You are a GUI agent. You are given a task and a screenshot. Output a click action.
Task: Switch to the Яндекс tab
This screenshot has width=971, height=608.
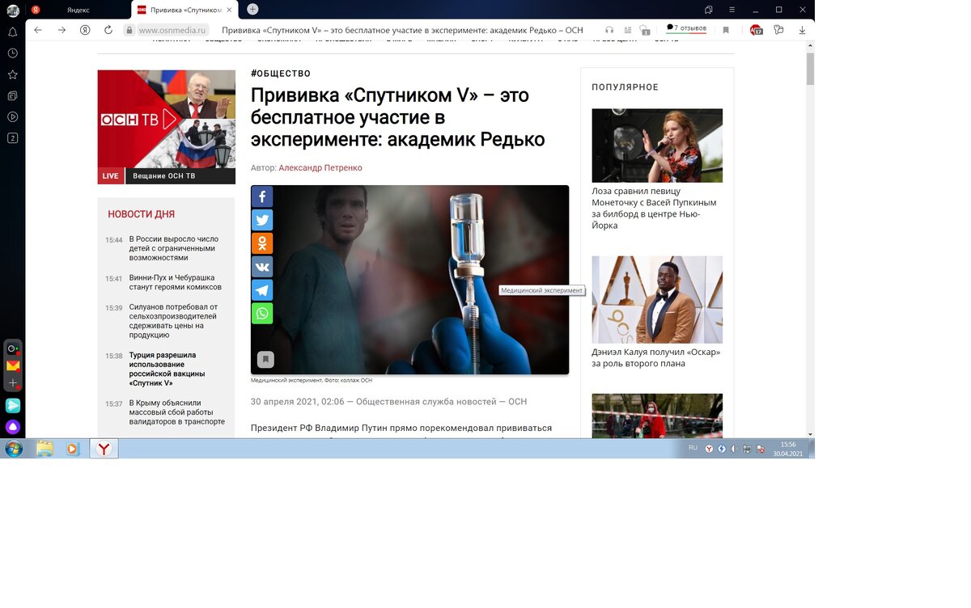tap(78, 10)
